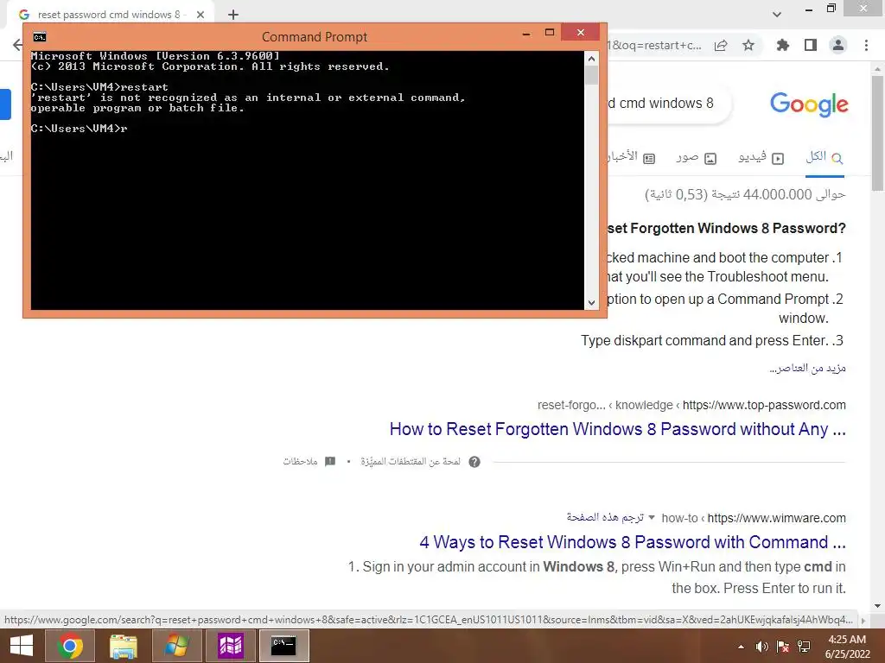
Task: Click the Google search box text
Action: (660, 104)
